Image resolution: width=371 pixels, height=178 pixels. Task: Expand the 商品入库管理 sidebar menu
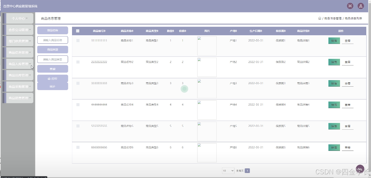[x=18, y=64]
